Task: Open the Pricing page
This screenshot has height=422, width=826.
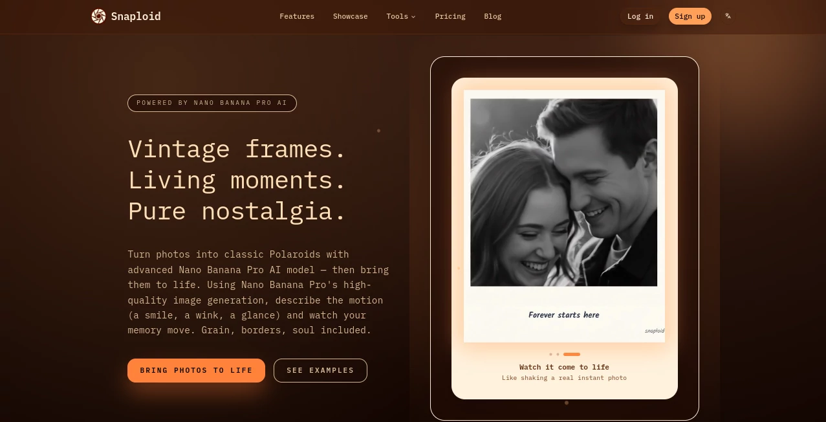Action: (x=450, y=16)
